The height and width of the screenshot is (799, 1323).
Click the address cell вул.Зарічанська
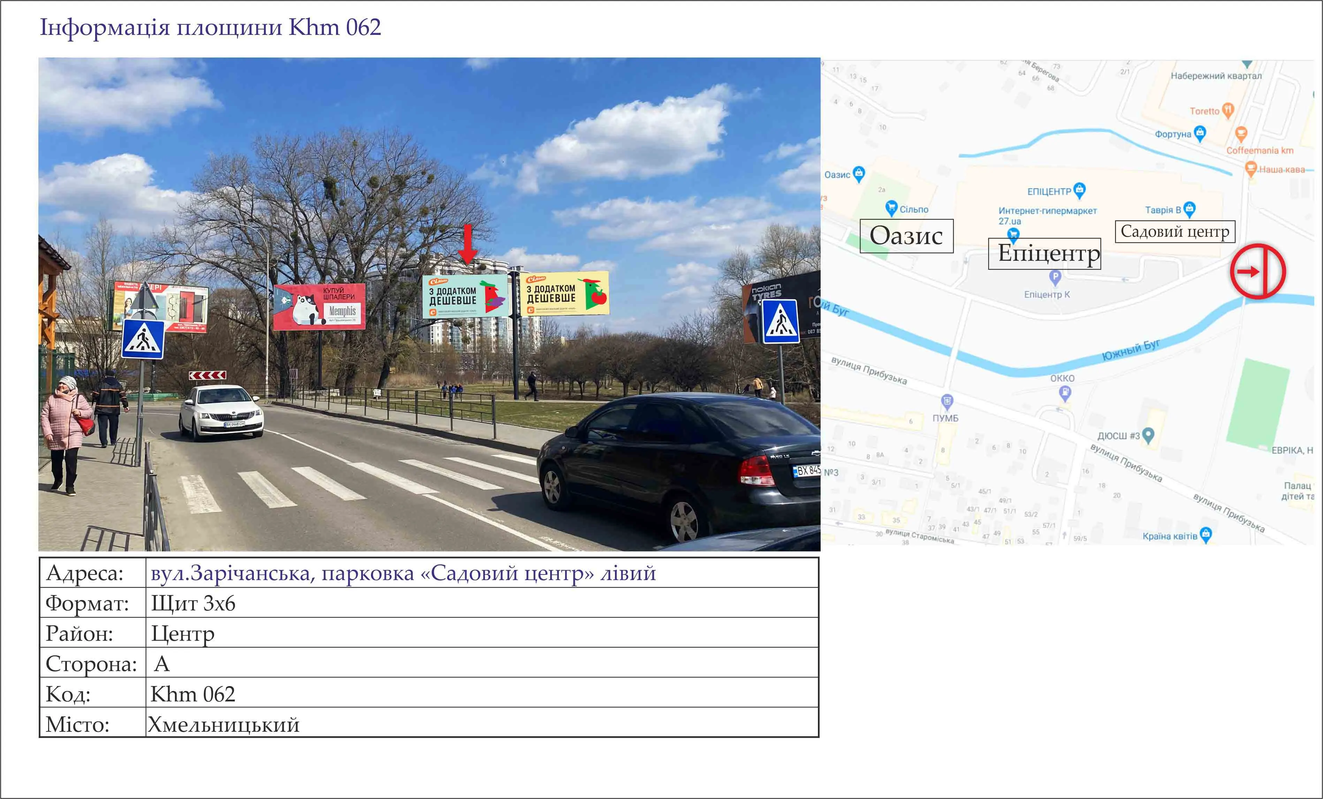tap(403, 573)
